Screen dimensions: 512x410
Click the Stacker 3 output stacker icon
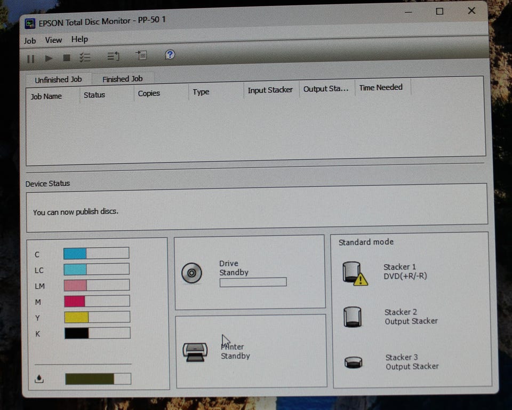tap(353, 362)
